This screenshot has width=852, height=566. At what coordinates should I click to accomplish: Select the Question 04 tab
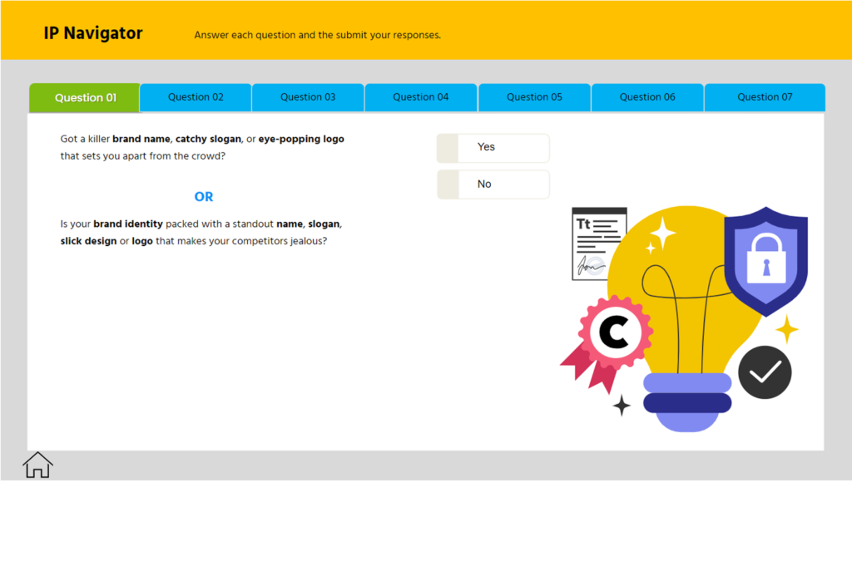click(421, 97)
